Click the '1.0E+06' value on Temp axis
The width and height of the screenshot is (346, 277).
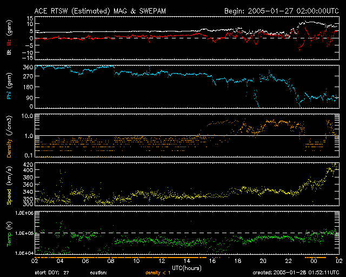pos(24,213)
